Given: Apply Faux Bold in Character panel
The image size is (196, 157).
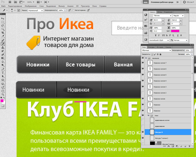Looking at the screenshot, I should pyautogui.click(x=156, y=35).
